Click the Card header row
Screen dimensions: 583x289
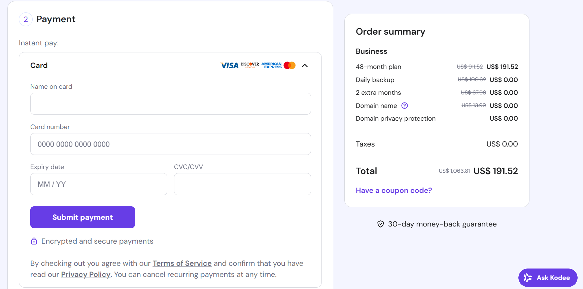170,66
